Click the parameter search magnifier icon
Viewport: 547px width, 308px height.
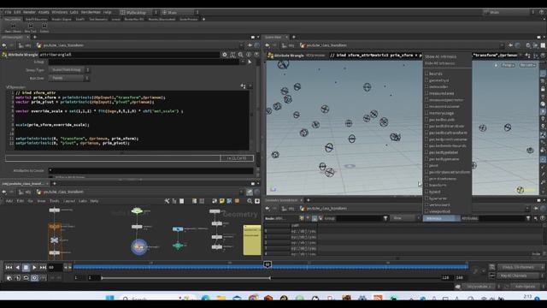[x=241, y=55]
